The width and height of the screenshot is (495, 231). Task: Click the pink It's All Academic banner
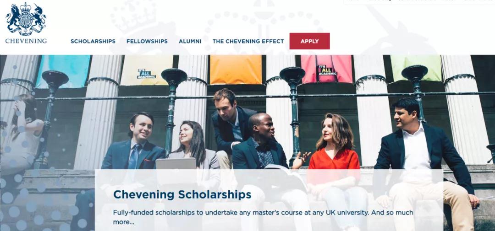(x=326, y=69)
